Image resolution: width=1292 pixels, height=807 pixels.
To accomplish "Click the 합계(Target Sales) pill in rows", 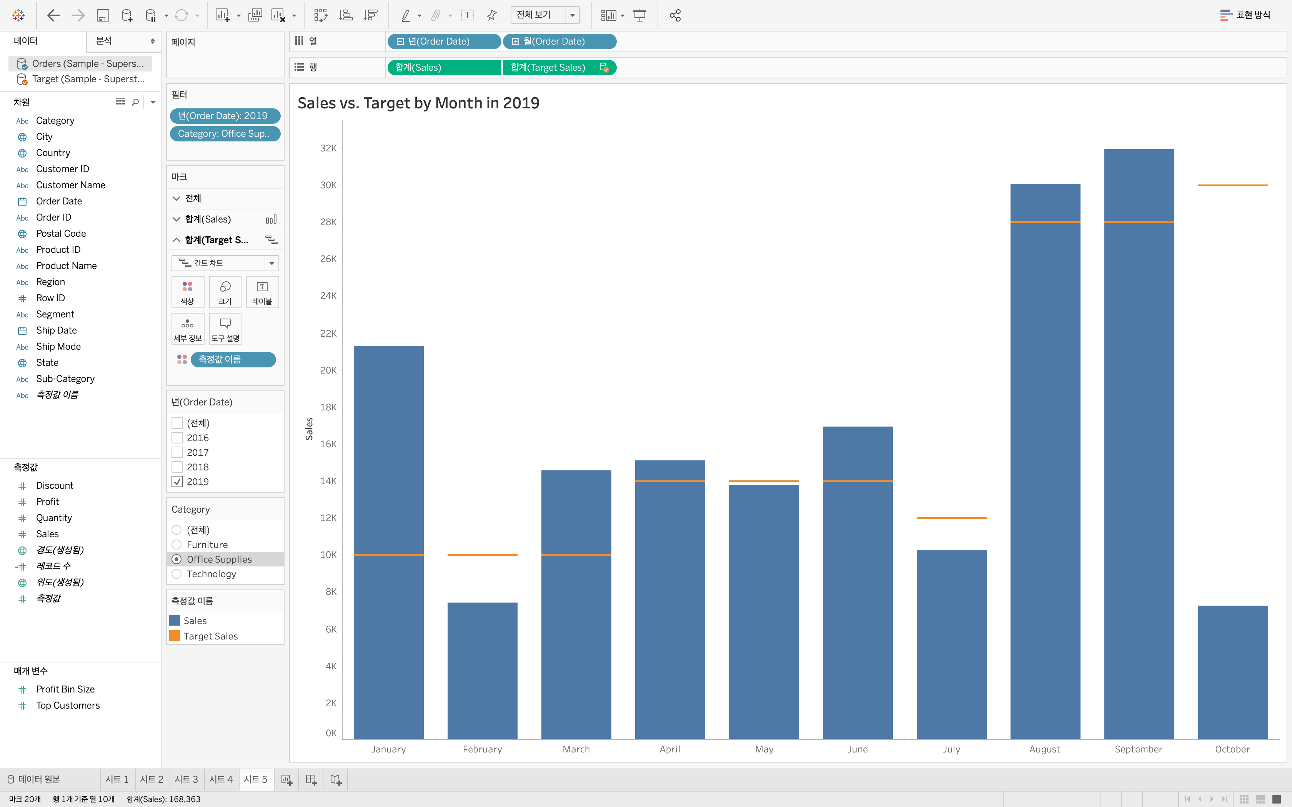I will coord(548,68).
